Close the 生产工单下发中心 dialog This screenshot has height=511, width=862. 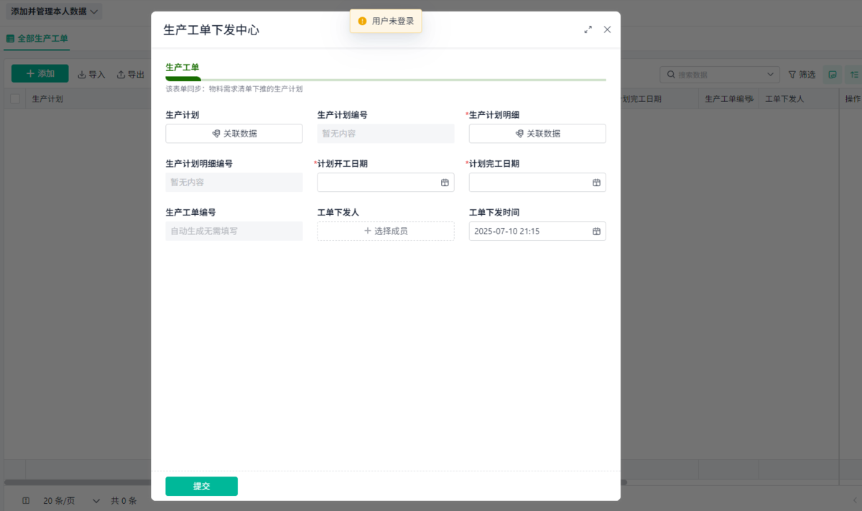(x=607, y=29)
